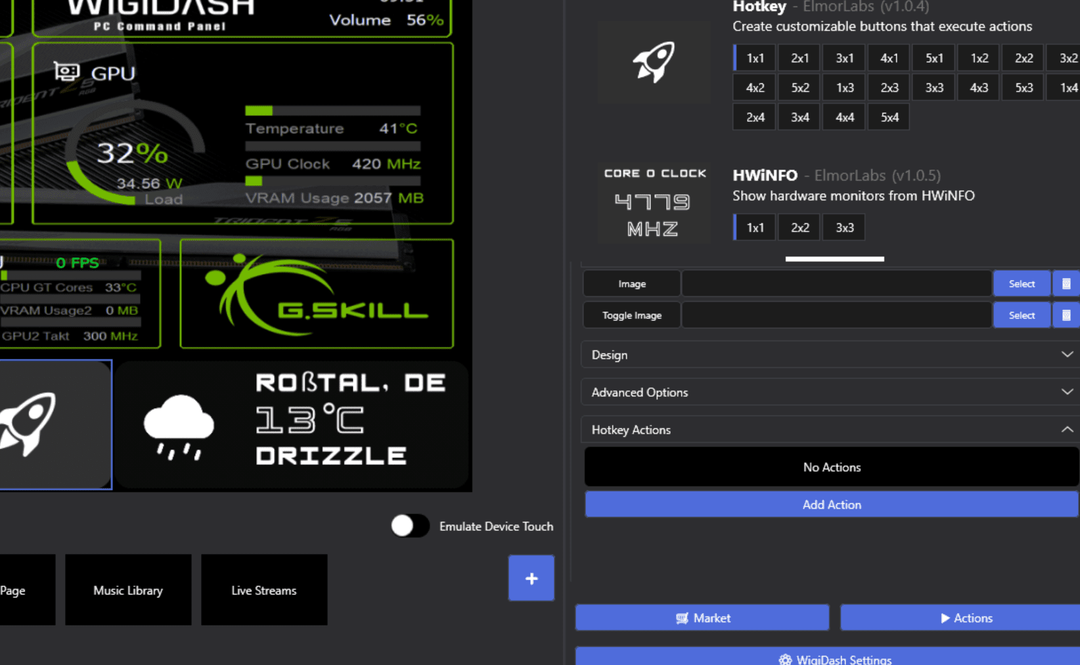Image resolution: width=1080 pixels, height=665 pixels.
Task: Expand the Advanced Options section
Action: (830, 392)
